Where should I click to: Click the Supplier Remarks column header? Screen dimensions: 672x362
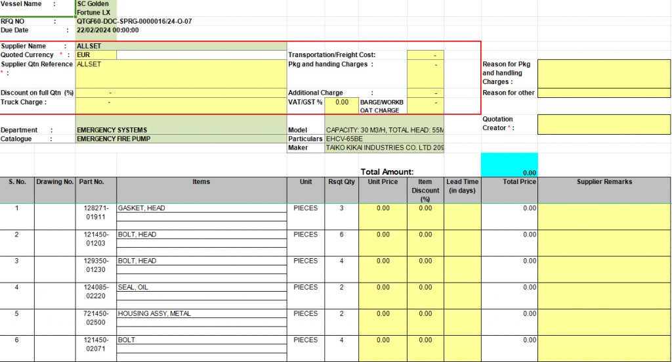604,182
